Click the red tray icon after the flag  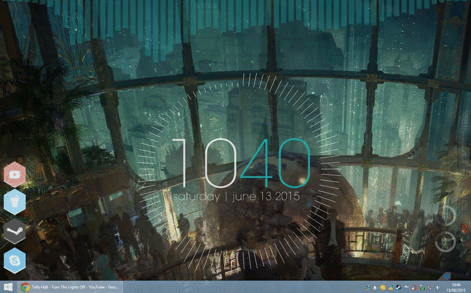tap(414, 287)
